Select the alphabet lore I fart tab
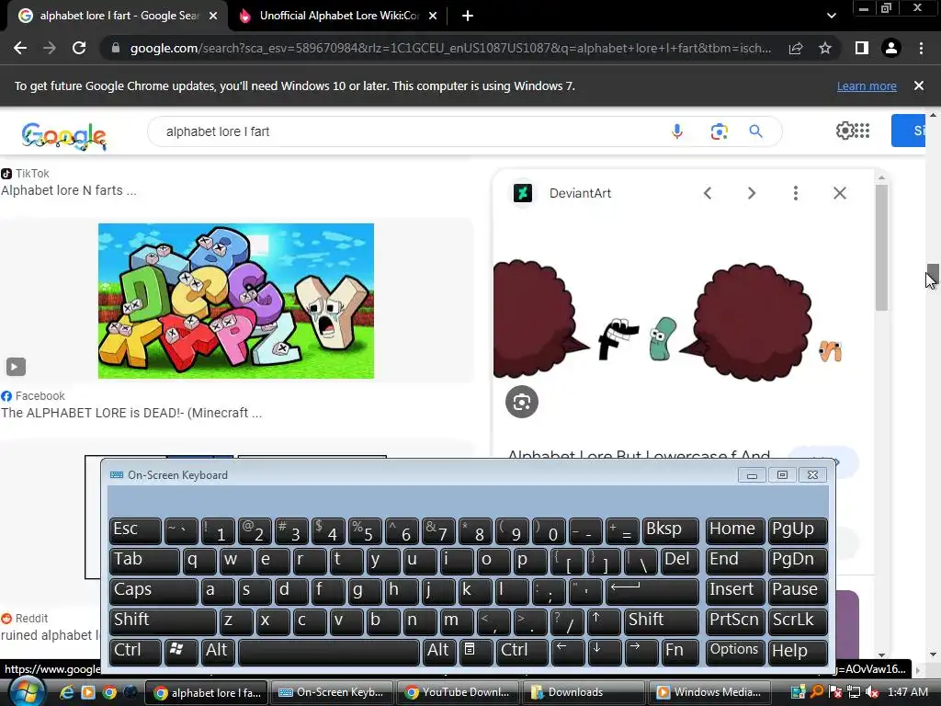Viewport: 941px width, 706px height. (118, 16)
